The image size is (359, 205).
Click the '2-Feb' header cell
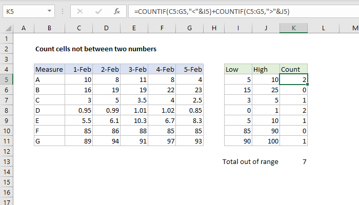pos(107,69)
